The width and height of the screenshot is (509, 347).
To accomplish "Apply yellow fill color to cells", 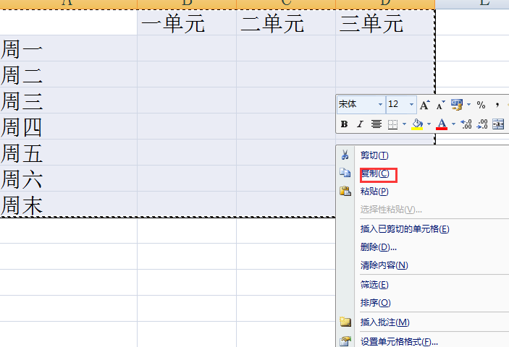I will point(417,124).
